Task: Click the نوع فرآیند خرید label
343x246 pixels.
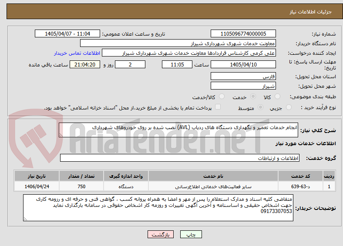Action: tap(319, 107)
